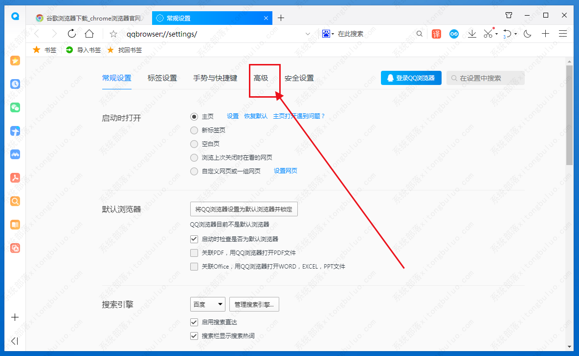Open the blue cloud sidebar app icon
This screenshot has height=356, width=579.
15,154
